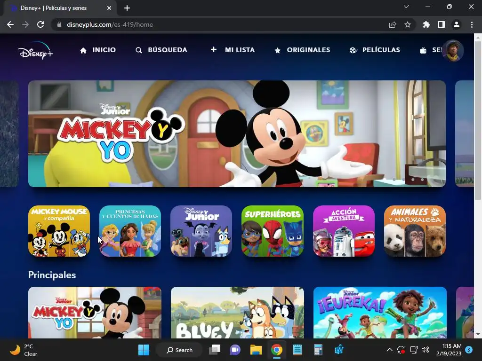
Task: Open BÚSQUEDA search menu item
Action: tap(161, 50)
